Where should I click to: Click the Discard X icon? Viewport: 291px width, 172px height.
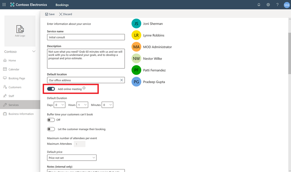click(x=61, y=14)
